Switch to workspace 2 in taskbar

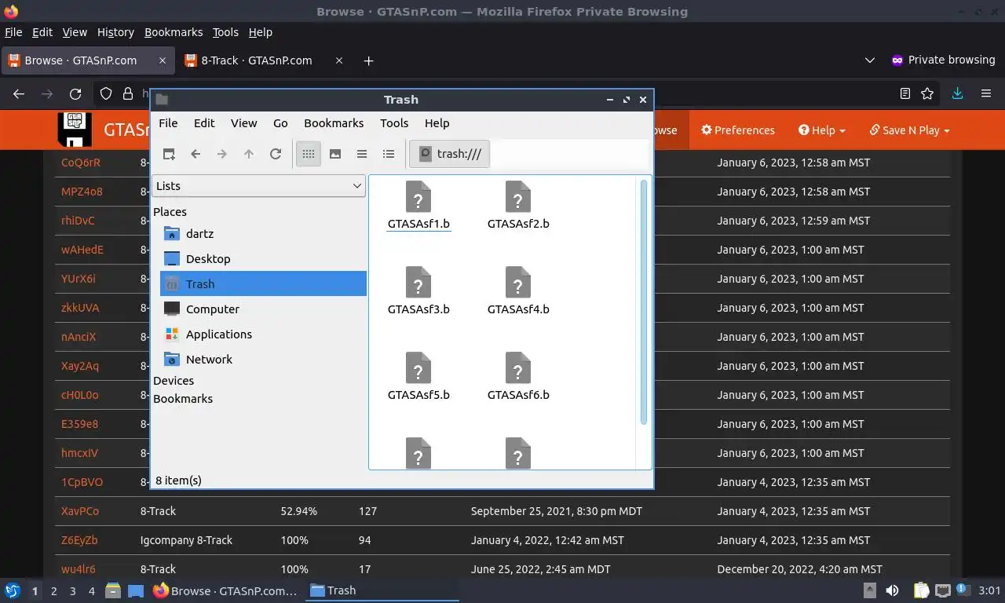[54, 591]
